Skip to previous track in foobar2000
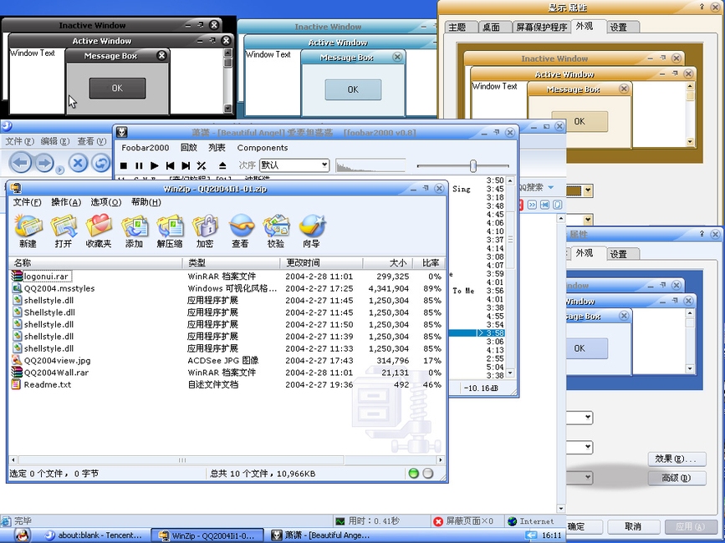This screenshot has height=543, width=725. pos(170,165)
